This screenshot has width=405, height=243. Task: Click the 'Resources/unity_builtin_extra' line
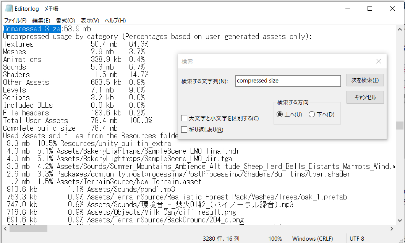pos(89,144)
